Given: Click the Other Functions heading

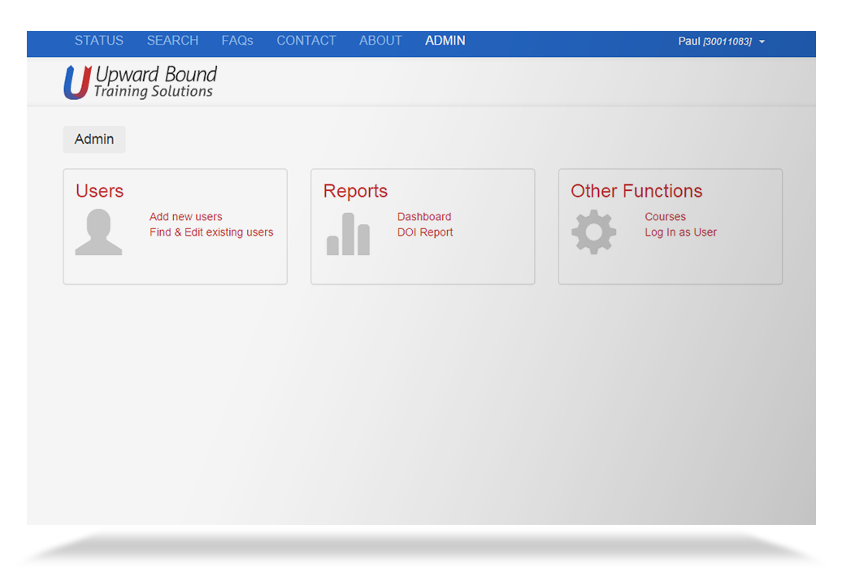Looking at the screenshot, I should click(x=636, y=191).
